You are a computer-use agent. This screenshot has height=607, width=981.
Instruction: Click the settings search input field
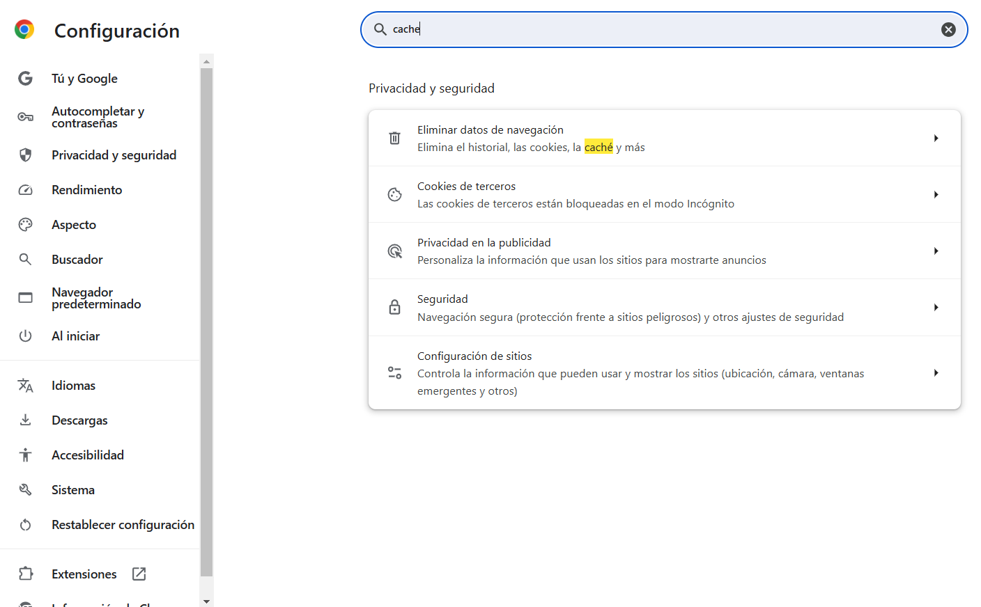point(662,29)
